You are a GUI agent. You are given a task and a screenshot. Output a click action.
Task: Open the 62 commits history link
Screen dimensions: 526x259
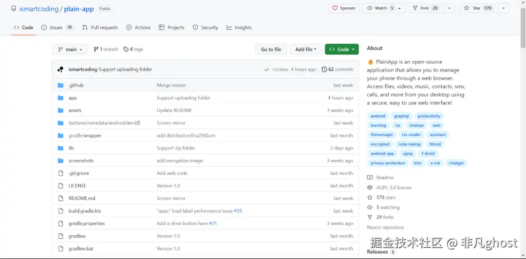pos(337,69)
